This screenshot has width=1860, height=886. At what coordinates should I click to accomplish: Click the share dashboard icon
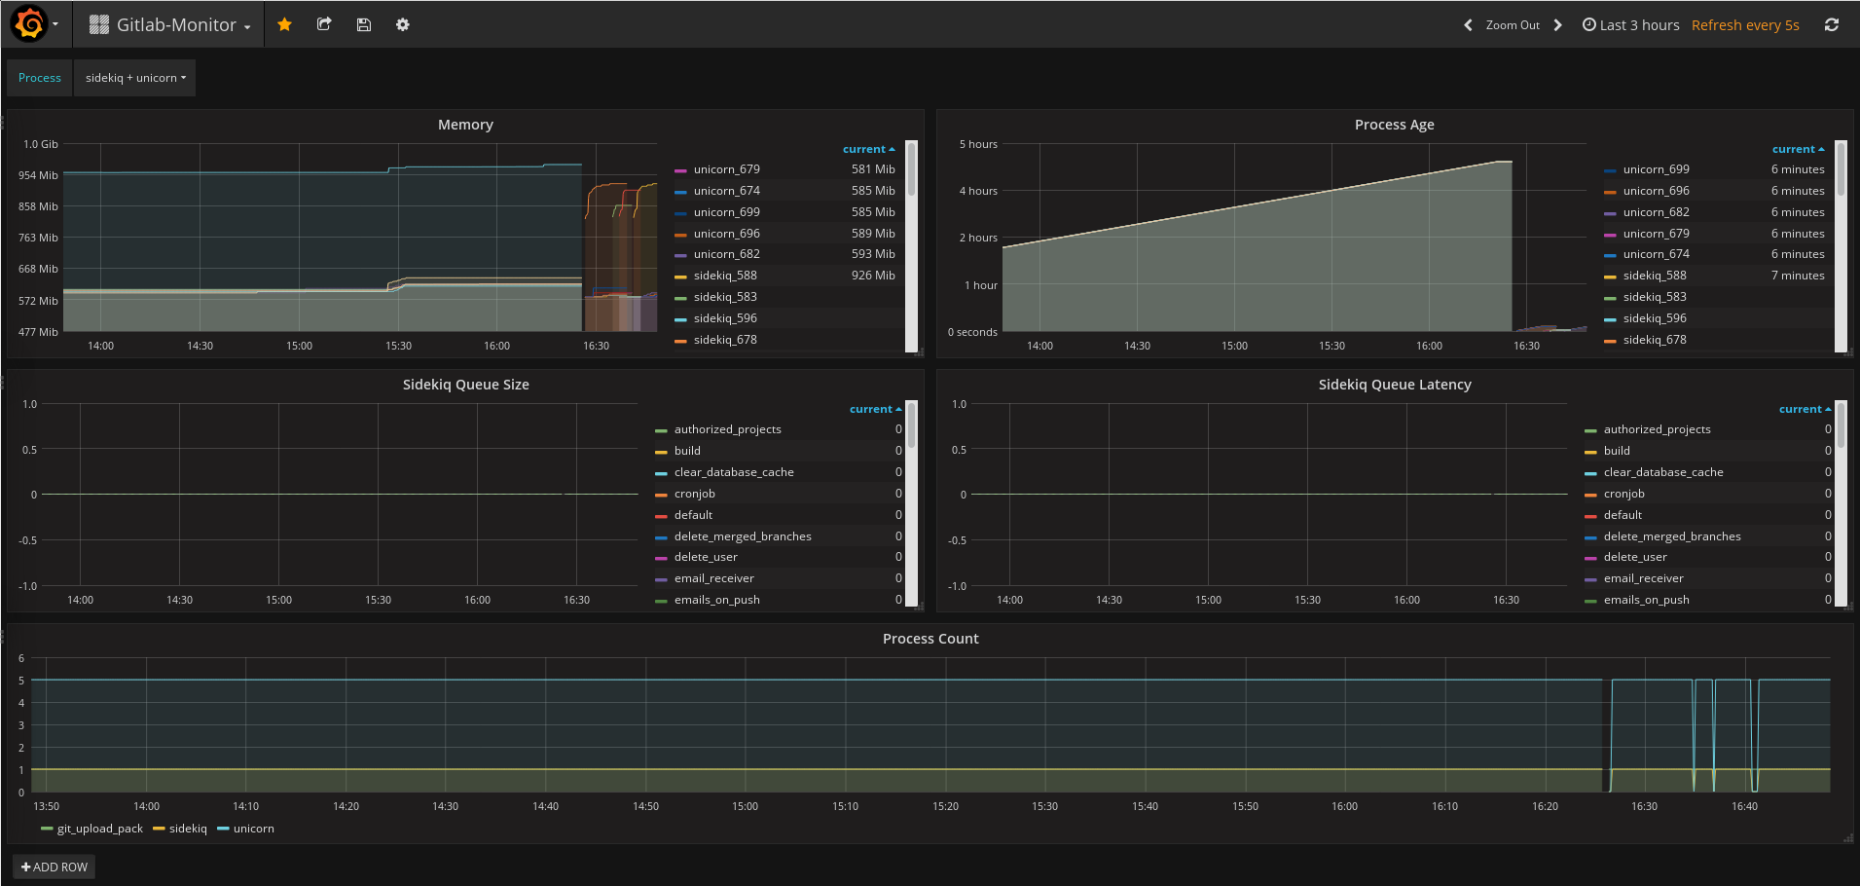click(x=324, y=24)
